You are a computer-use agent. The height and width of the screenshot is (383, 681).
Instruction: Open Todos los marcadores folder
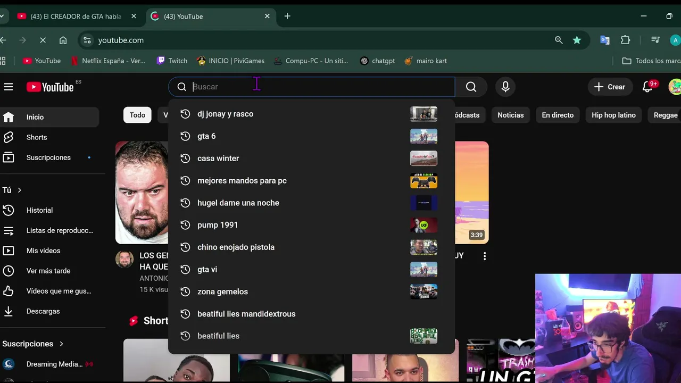[651, 61]
